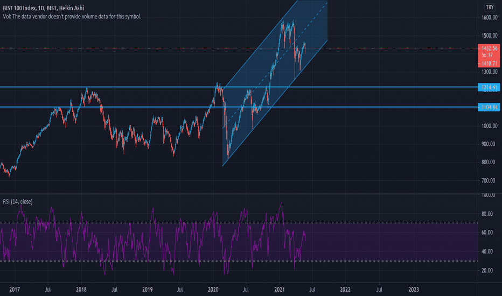Click the BIST 100 Index chart title
Image resolution: width=502 pixels, height=296 pixels.
coord(43,8)
